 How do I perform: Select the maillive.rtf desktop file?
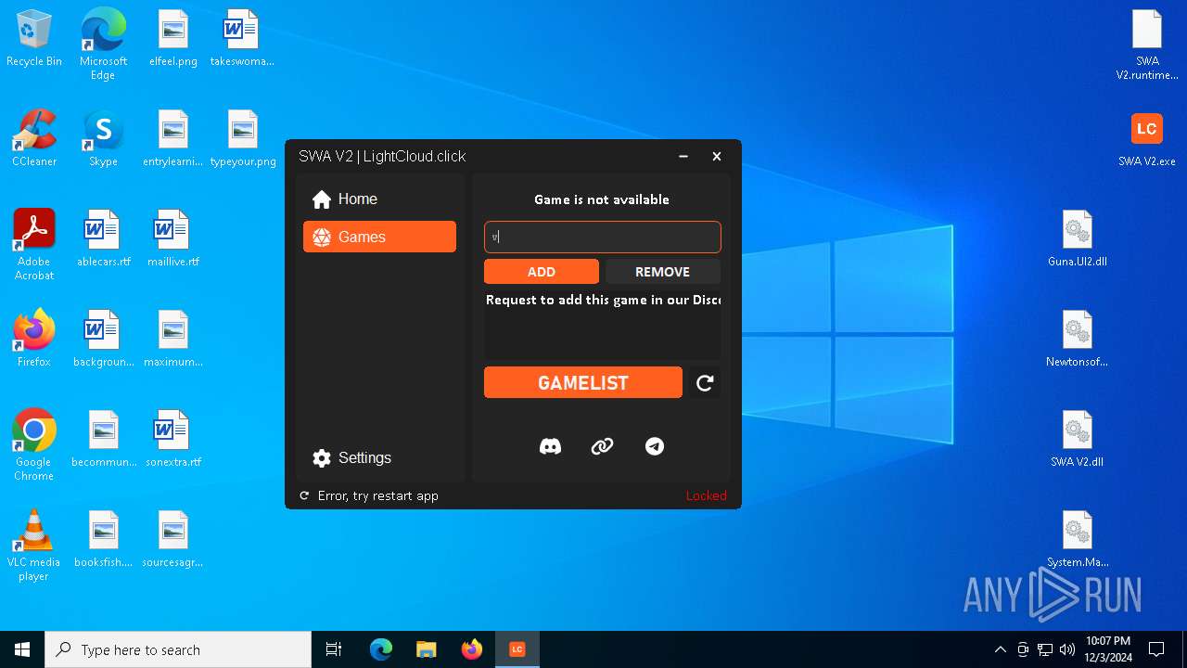tap(173, 238)
